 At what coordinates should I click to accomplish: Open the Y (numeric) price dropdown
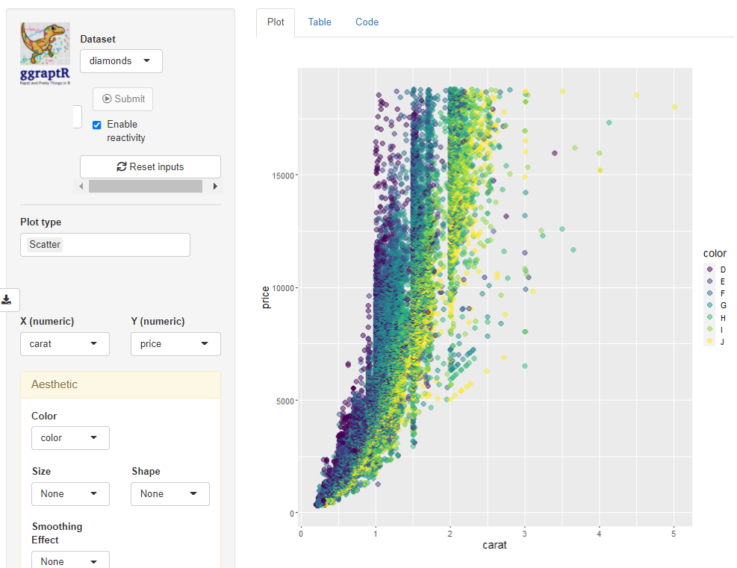(175, 344)
